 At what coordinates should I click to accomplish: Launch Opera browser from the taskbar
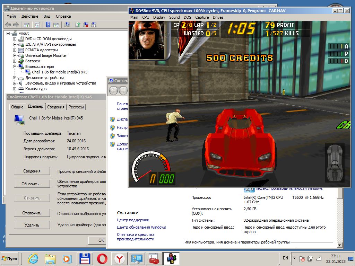pos(102,258)
